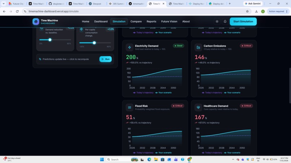291x163 pixels.
Task: Reload the page
Action: pos(17,11)
